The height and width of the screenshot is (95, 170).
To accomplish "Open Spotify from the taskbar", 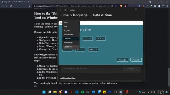I will pos(82,92).
